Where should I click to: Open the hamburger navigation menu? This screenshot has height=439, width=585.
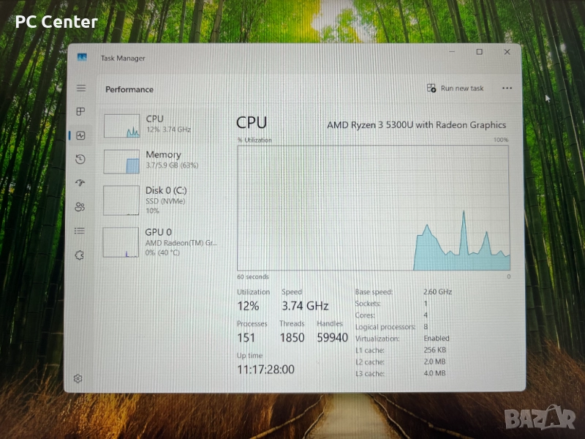(x=80, y=89)
